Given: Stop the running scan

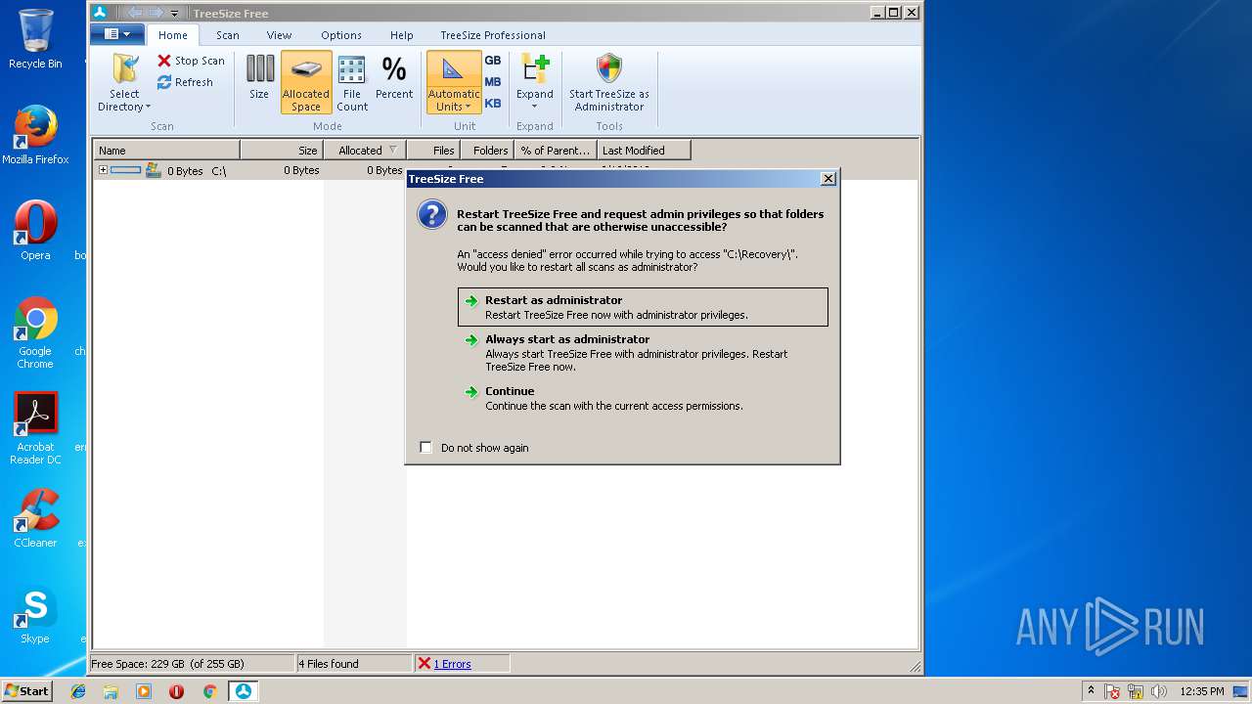Looking at the screenshot, I should (x=191, y=61).
